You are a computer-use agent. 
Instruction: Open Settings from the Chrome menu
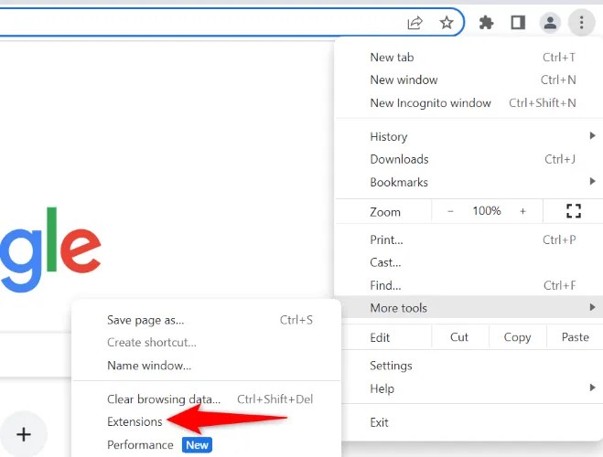(x=470, y=366)
